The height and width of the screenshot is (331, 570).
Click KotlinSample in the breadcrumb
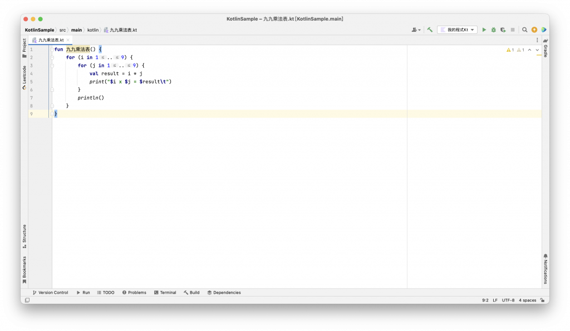40,30
